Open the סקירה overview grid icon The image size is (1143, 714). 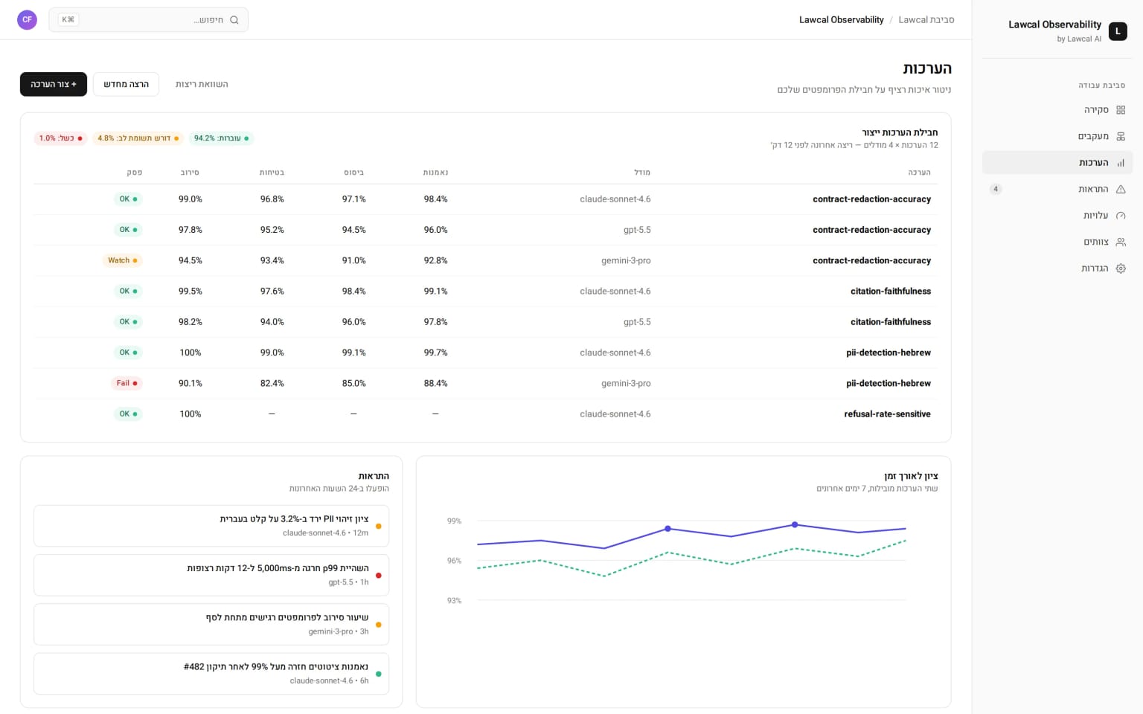(1121, 110)
